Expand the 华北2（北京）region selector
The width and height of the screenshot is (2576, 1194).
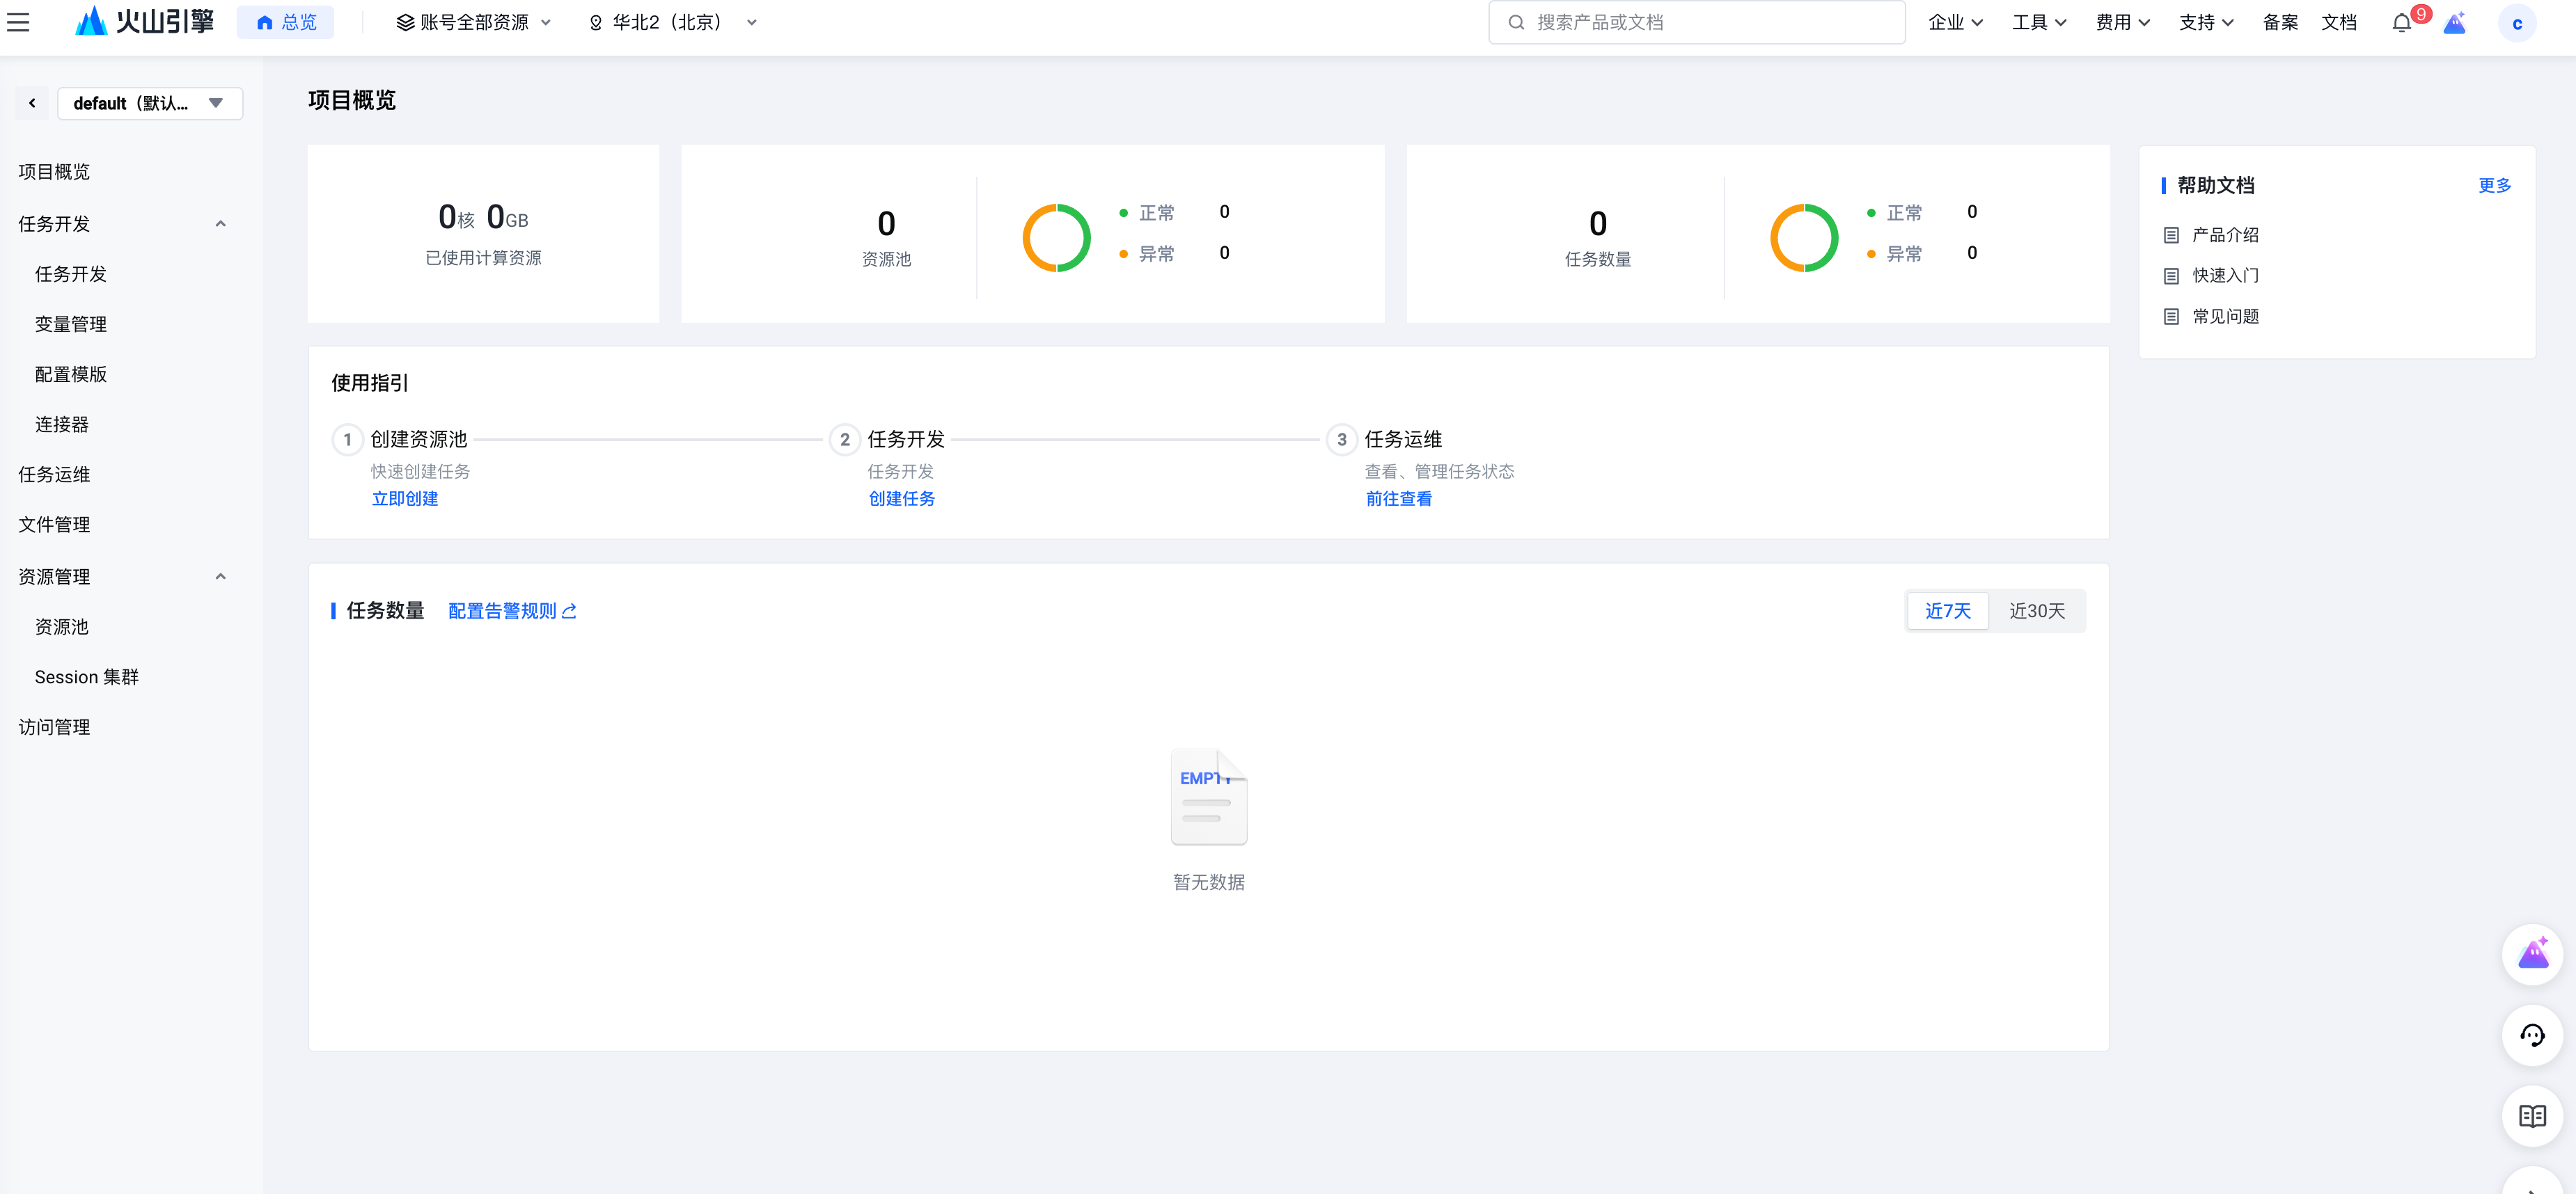[x=672, y=22]
